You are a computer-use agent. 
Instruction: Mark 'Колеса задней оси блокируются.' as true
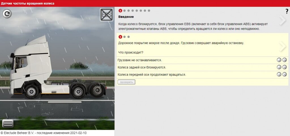(279, 67)
